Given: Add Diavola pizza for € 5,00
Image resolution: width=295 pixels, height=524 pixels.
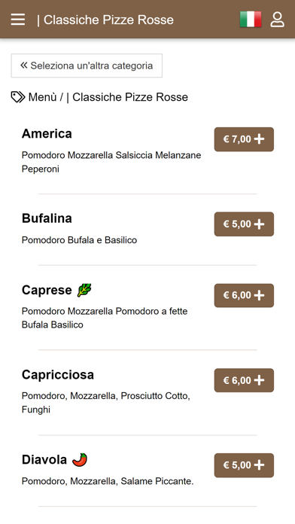Looking at the screenshot, I should point(244,465).
